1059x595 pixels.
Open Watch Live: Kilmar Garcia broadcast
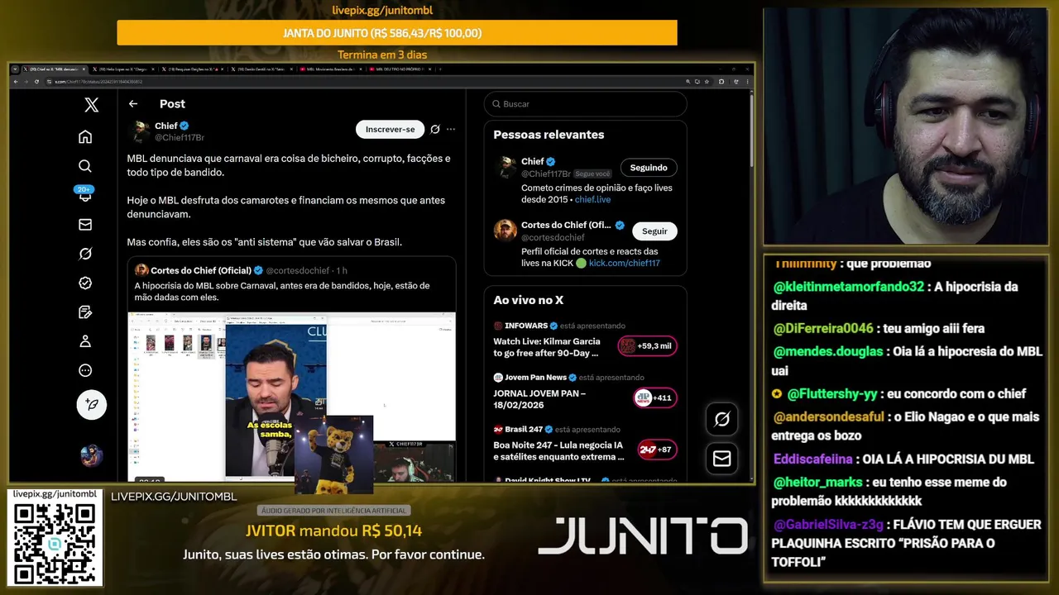coord(546,347)
